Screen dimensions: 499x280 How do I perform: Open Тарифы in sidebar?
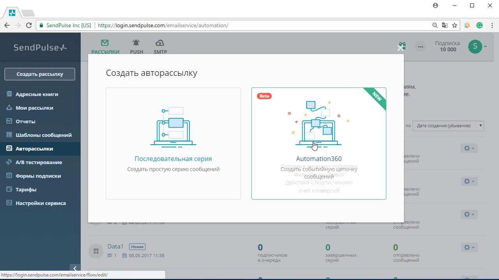click(x=26, y=189)
